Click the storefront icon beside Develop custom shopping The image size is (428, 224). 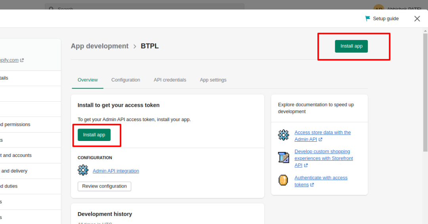click(283, 157)
